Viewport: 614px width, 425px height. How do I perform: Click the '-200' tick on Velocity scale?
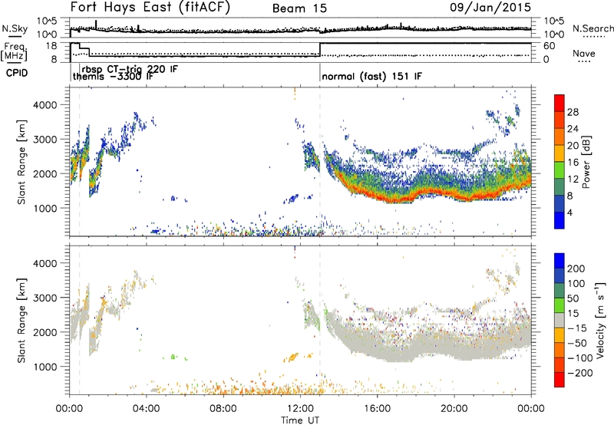[x=579, y=373]
